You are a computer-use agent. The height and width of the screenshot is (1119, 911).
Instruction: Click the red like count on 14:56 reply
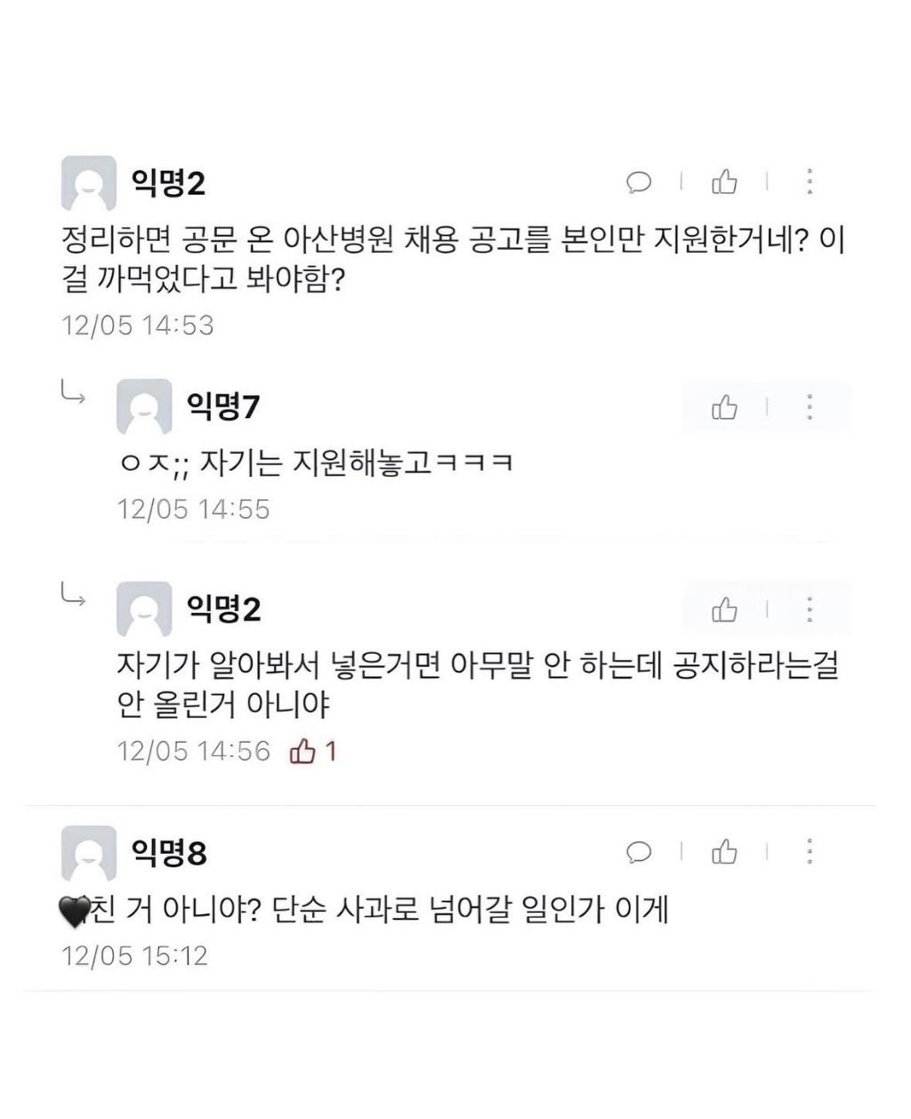314,752
